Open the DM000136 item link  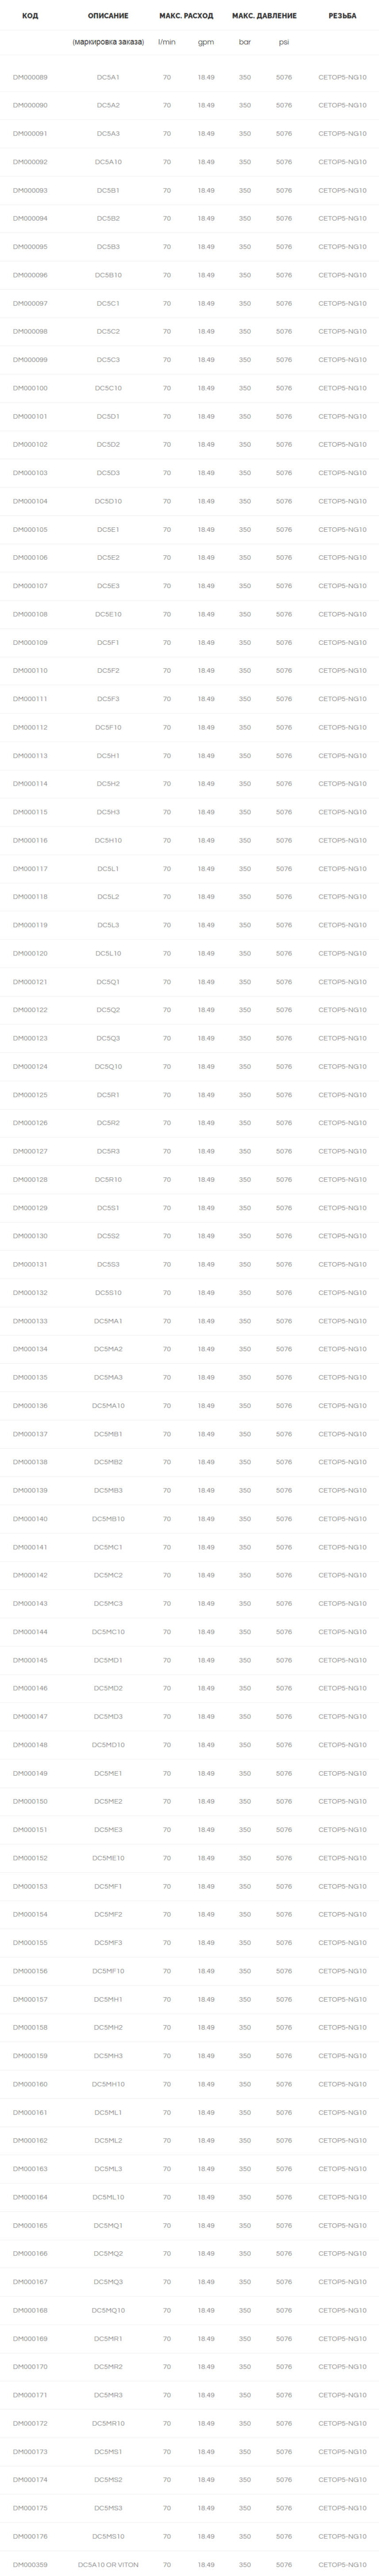tap(30, 1405)
